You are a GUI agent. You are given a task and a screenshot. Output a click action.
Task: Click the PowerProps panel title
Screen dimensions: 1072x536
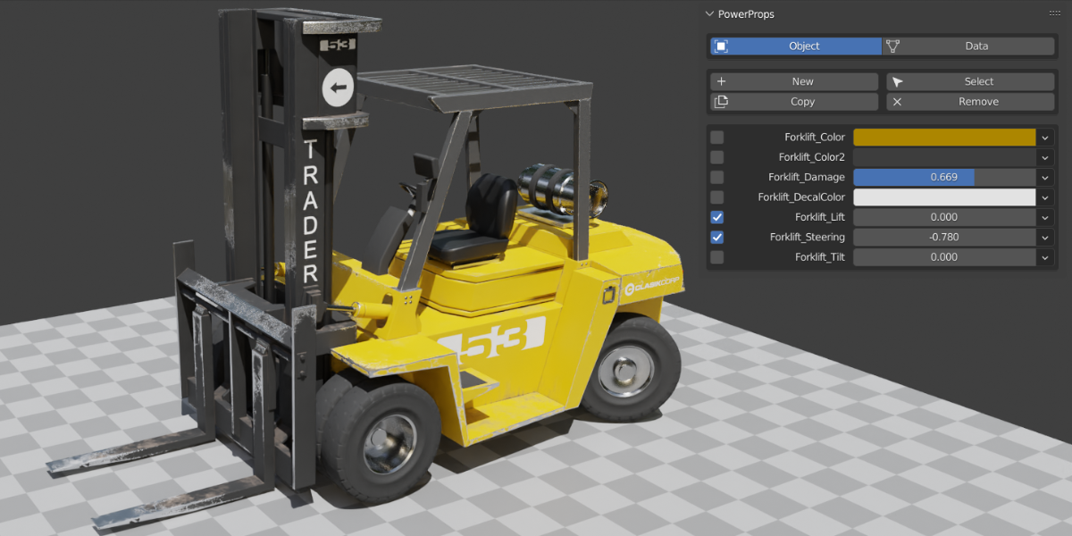[x=746, y=14]
